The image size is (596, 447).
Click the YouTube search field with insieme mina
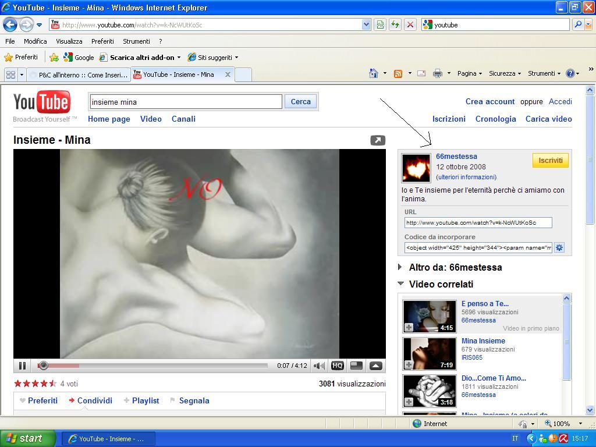186,102
